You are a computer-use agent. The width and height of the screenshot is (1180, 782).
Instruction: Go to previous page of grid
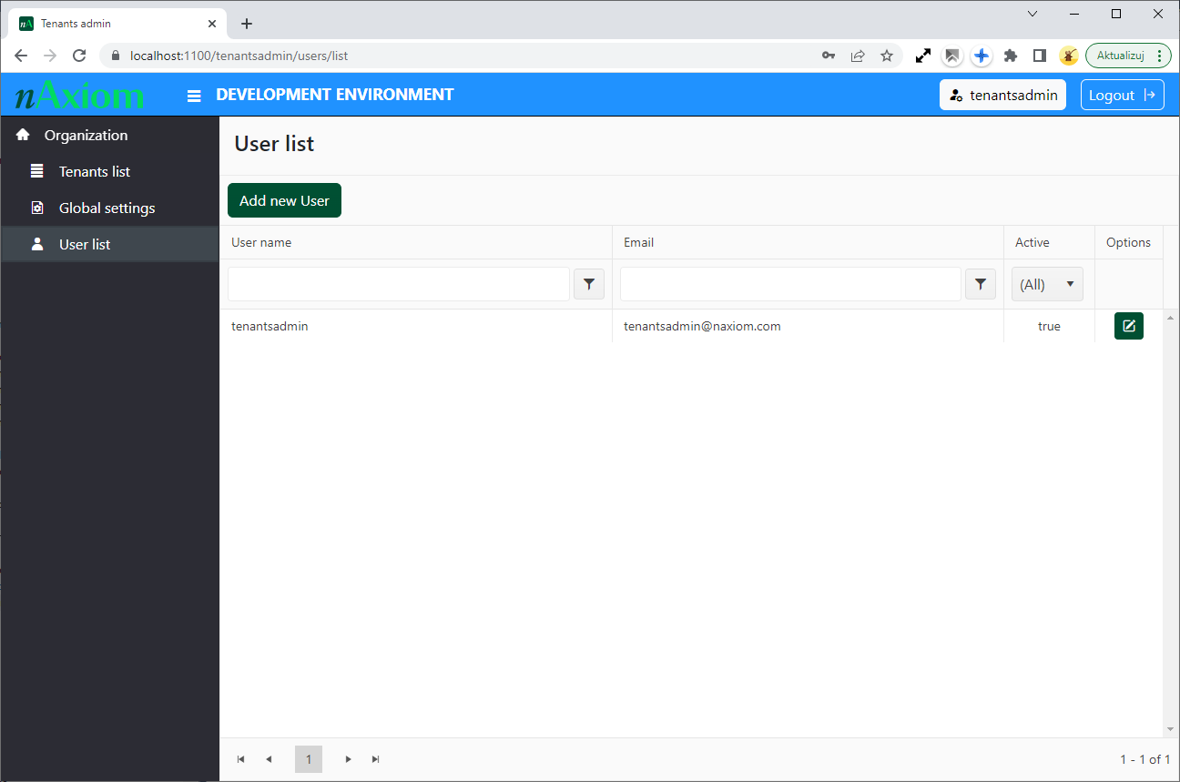(x=269, y=759)
